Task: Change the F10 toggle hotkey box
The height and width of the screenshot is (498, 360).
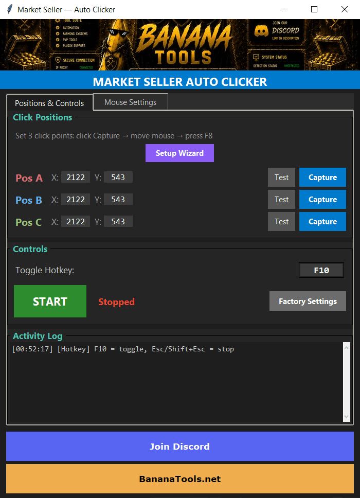Action: pyautogui.click(x=321, y=270)
